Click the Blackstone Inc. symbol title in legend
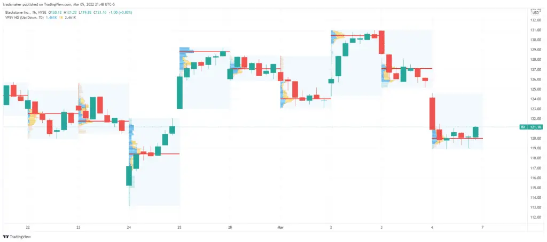 15,13
